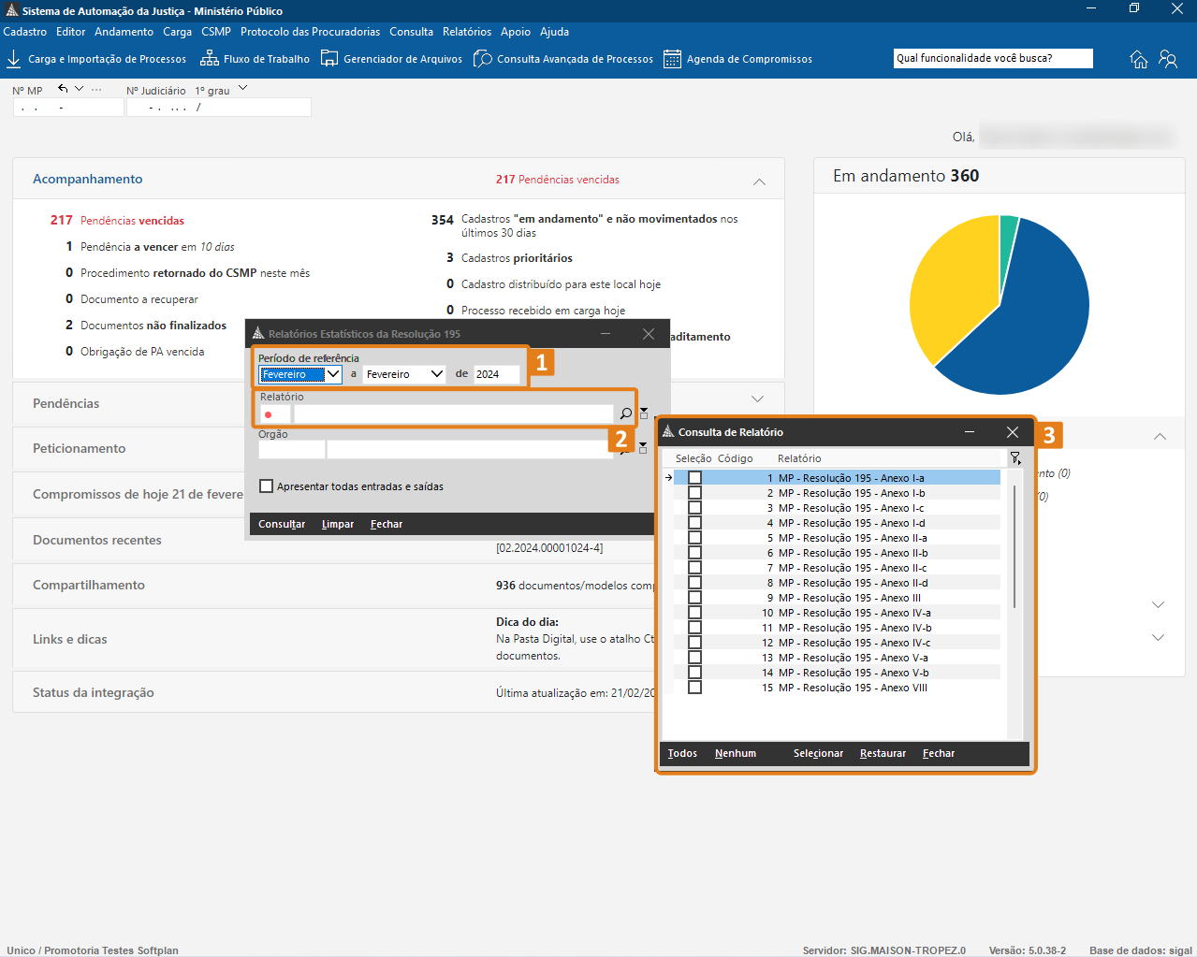Go to the home screen icon
Image resolution: width=1197 pixels, height=957 pixels.
click(x=1139, y=59)
